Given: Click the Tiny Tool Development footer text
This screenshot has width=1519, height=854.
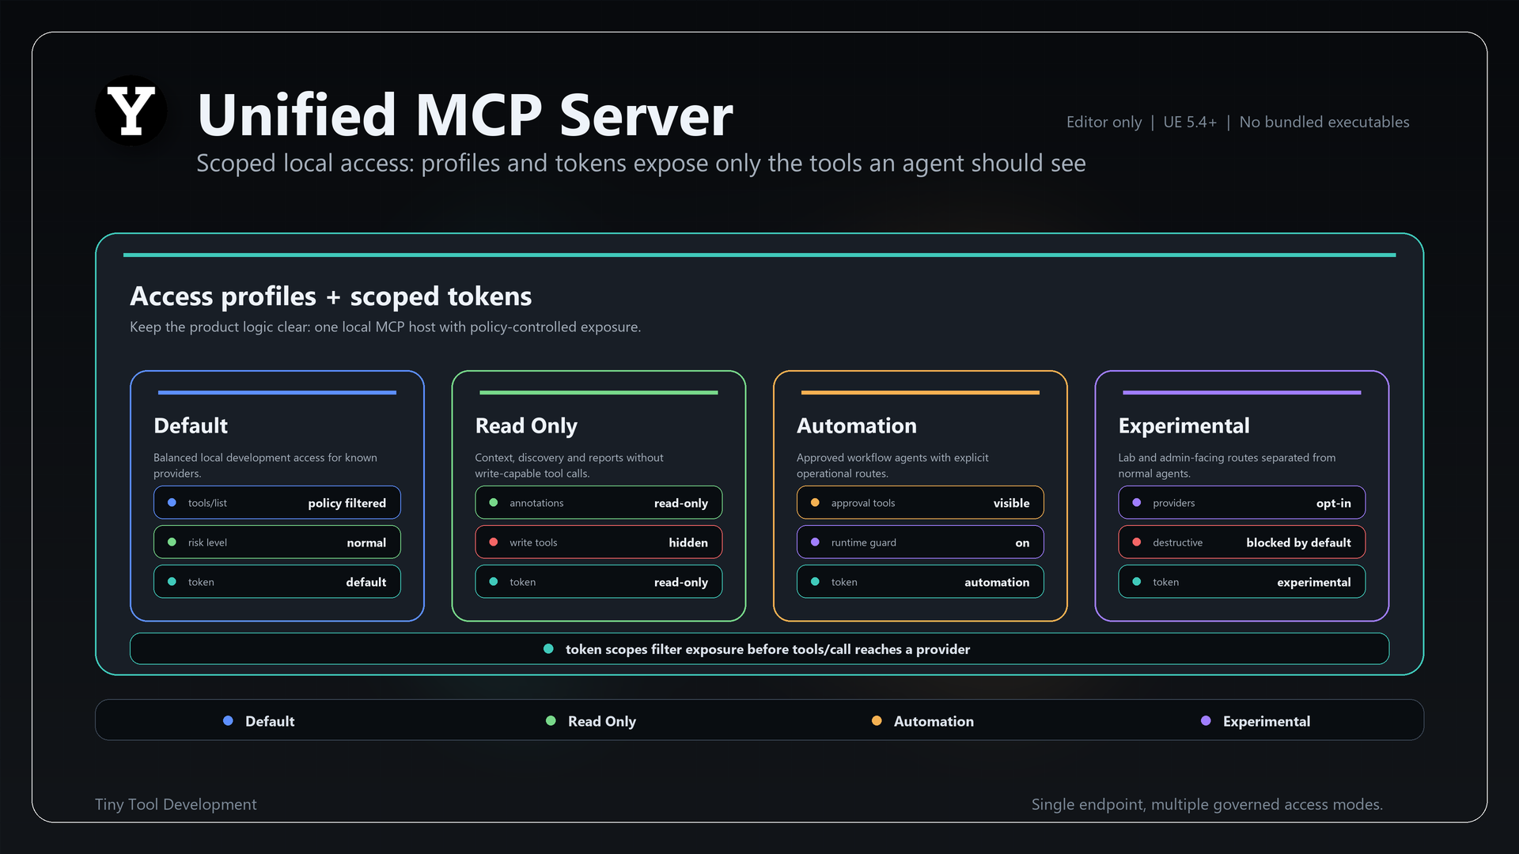Looking at the screenshot, I should click(176, 804).
